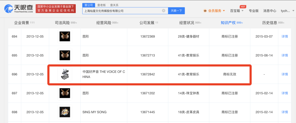Select the 历史信息 tab
The width and height of the screenshot is (296, 123).
point(273,23)
